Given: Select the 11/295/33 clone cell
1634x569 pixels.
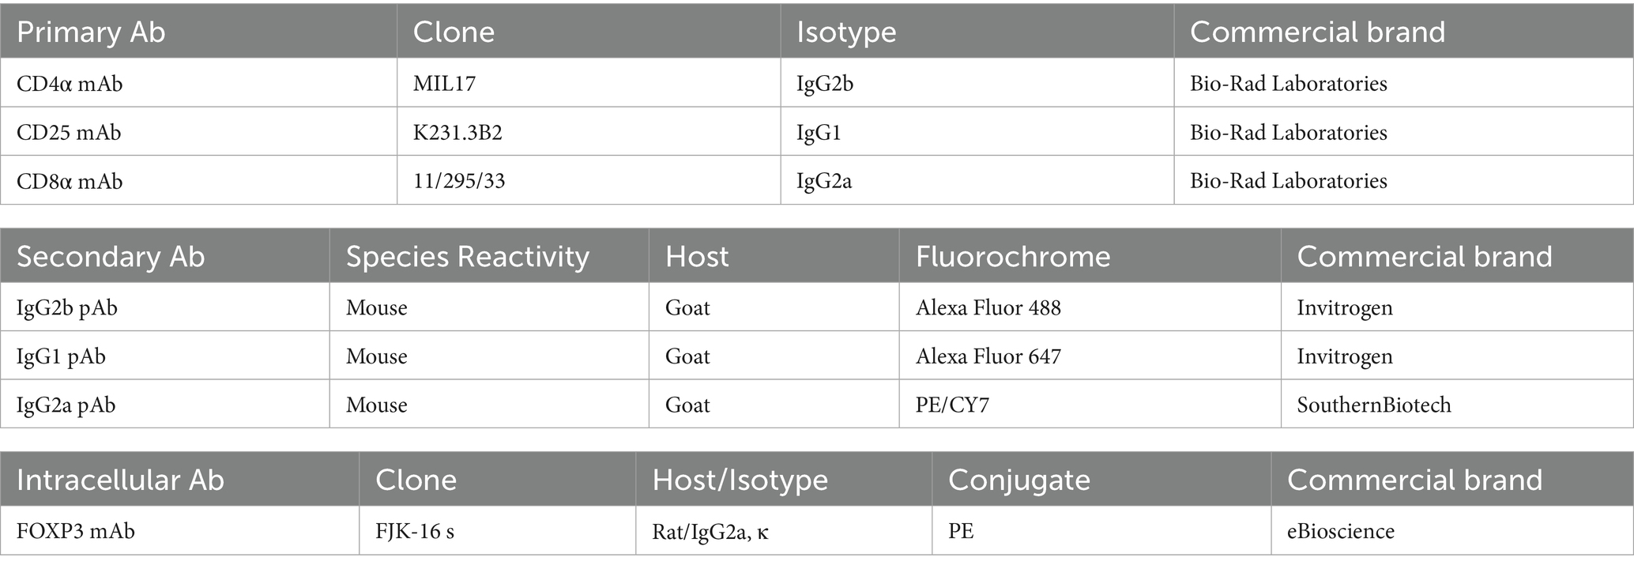Looking at the screenshot, I should coord(459,181).
